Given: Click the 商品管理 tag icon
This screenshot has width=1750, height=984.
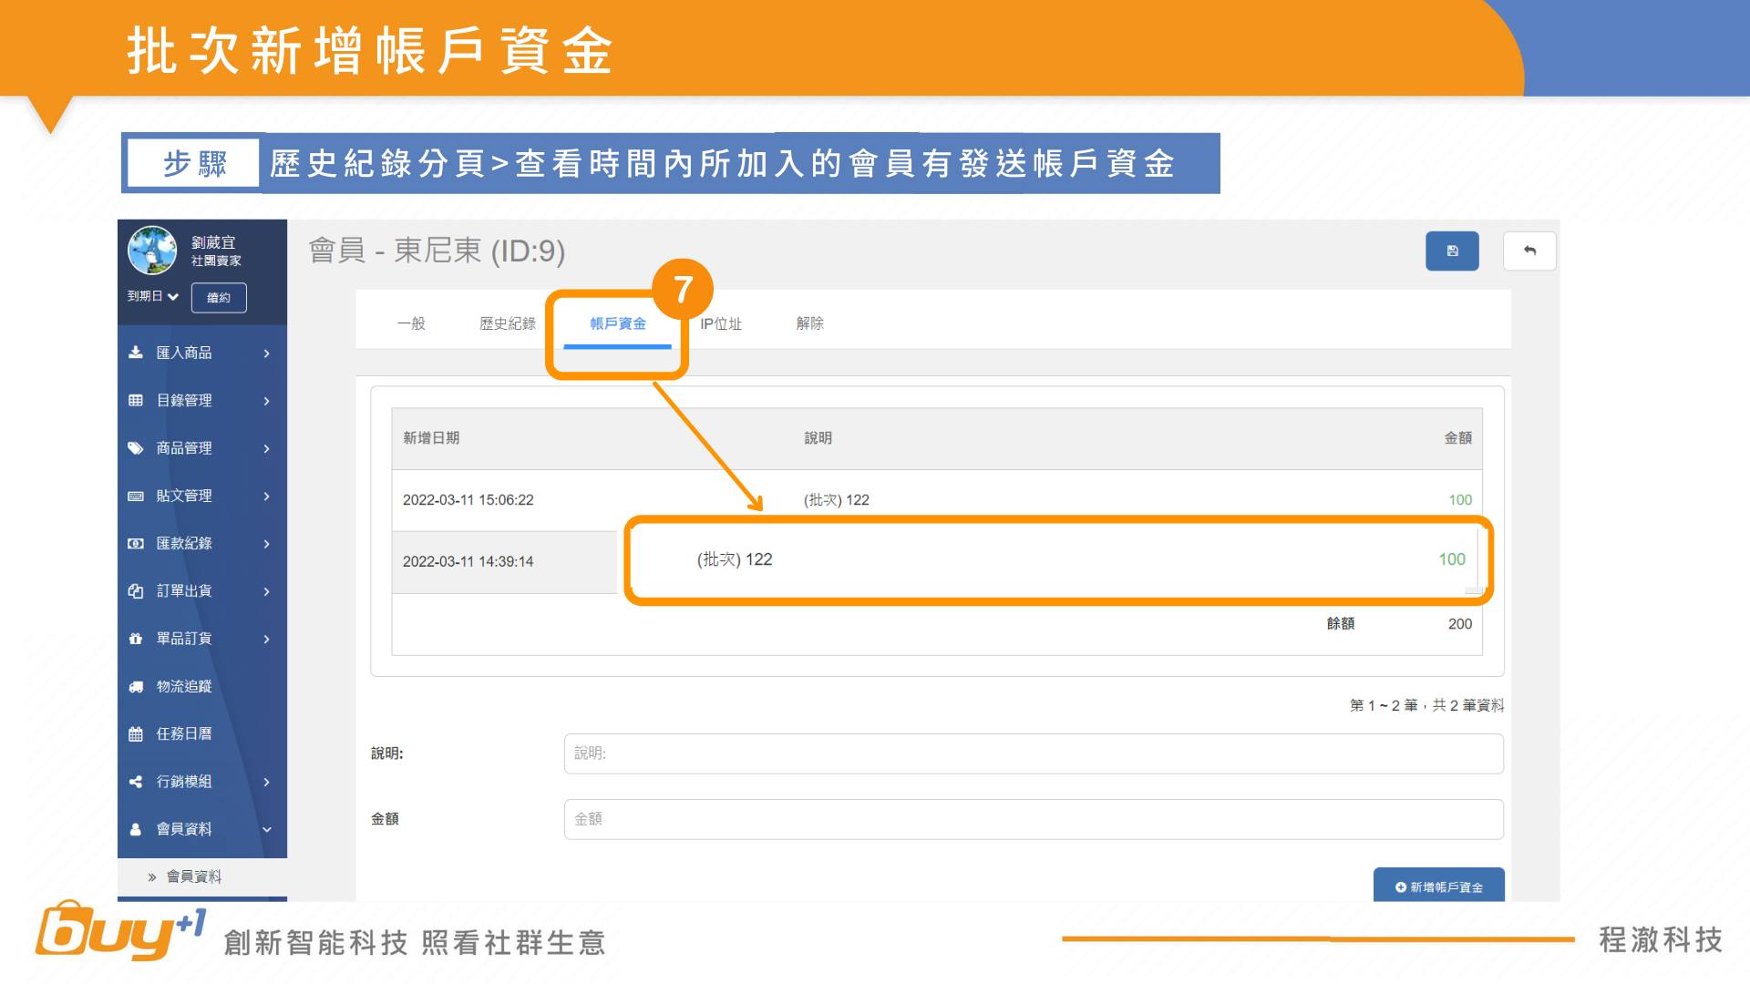Looking at the screenshot, I should click(x=136, y=448).
